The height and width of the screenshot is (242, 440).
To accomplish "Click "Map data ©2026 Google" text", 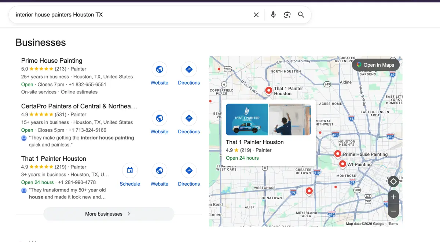I will click(x=365, y=224).
